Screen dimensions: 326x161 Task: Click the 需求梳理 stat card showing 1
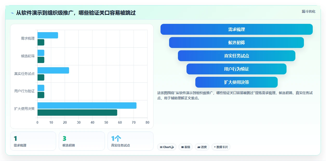click(x=33, y=141)
